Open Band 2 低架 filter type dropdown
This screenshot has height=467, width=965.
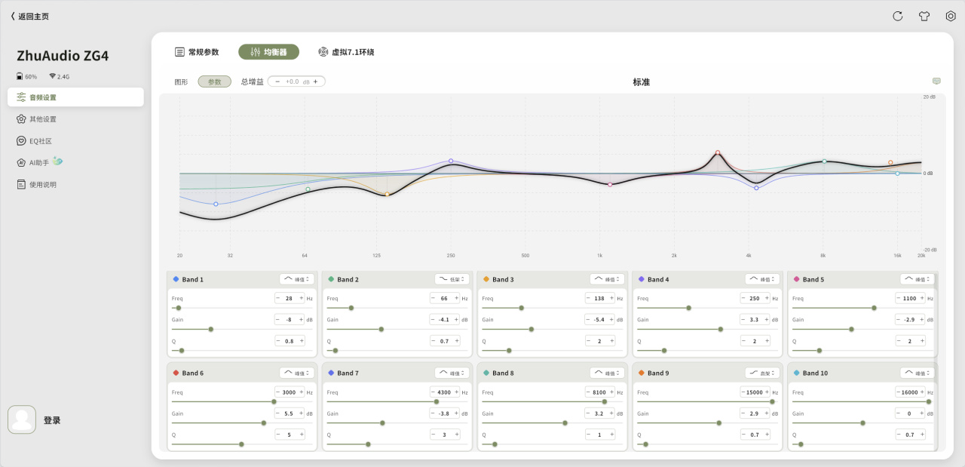[x=452, y=279]
